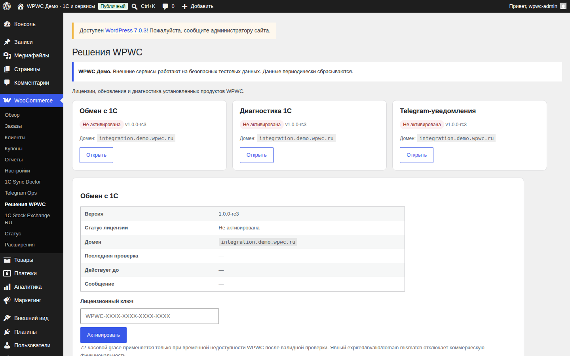Open Статус submenu item
This screenshot has width=570, height=356.
(32, 234)
